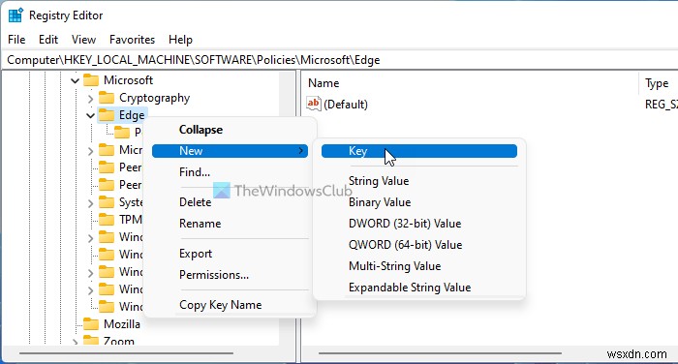678x364 pixels.
Task: Click the registry path address bar
Action: [x=339, y=60]
